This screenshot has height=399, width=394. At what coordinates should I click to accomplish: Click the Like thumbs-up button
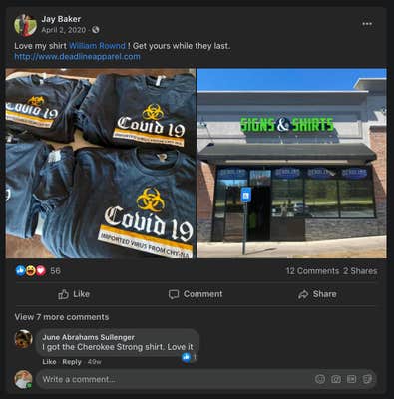click(74, 294)
